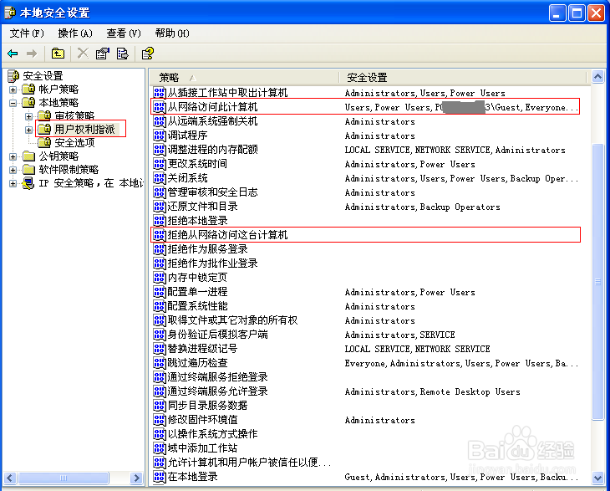
Task: Click the policy icon beside 拒绝从网络访问这台计算机
Action: 160,235
